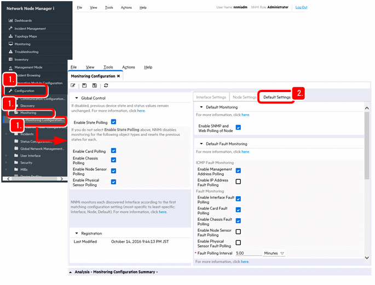The width and height of the screenshot is (375, 285).
Task: Click the Inventory icon in sidebar
Action: pyautogui.click(x=10, y=59)
